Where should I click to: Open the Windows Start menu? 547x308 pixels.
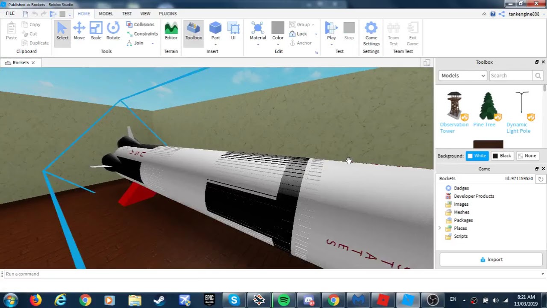(11, 300)
